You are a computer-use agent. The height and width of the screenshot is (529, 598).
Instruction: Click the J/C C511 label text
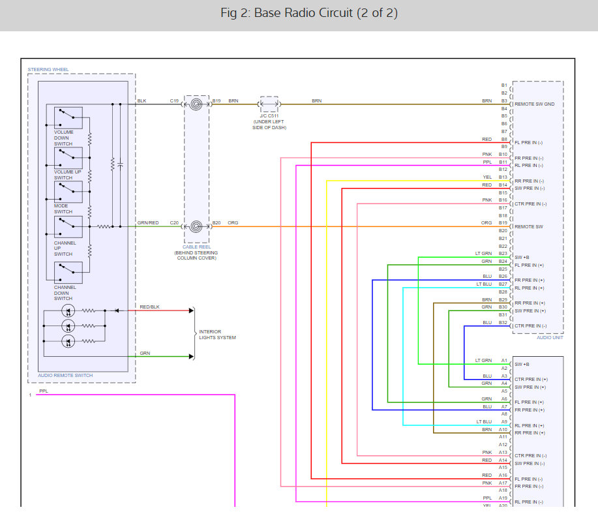269,115
